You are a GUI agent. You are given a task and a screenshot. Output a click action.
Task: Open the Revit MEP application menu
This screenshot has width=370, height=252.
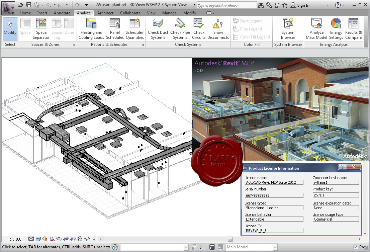pos(8,8)
